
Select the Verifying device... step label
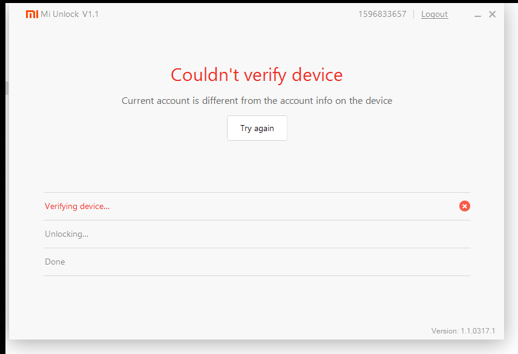coord(77,207)
